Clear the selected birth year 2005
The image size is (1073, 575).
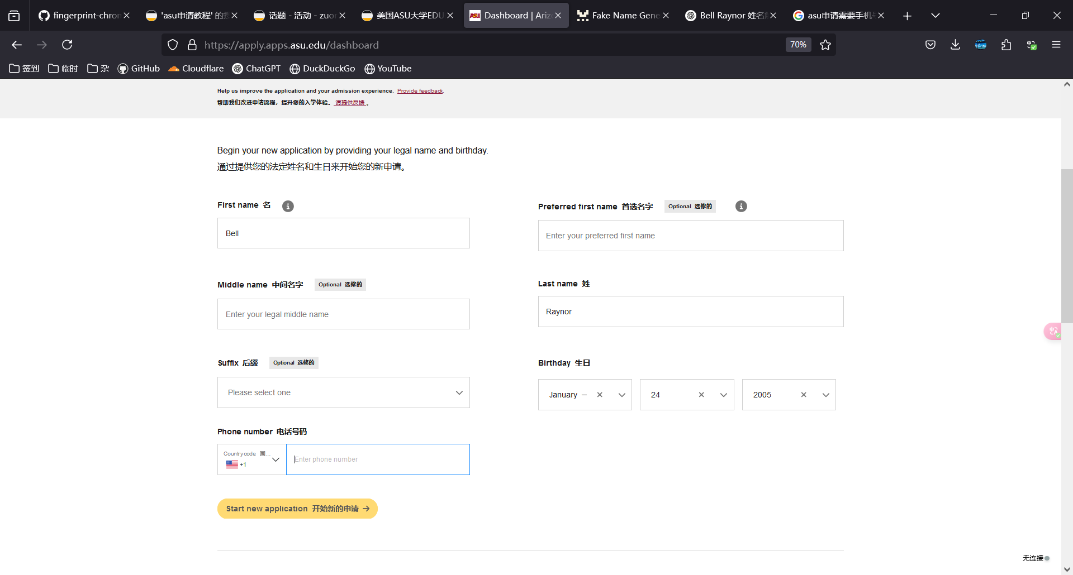(804, 395)
